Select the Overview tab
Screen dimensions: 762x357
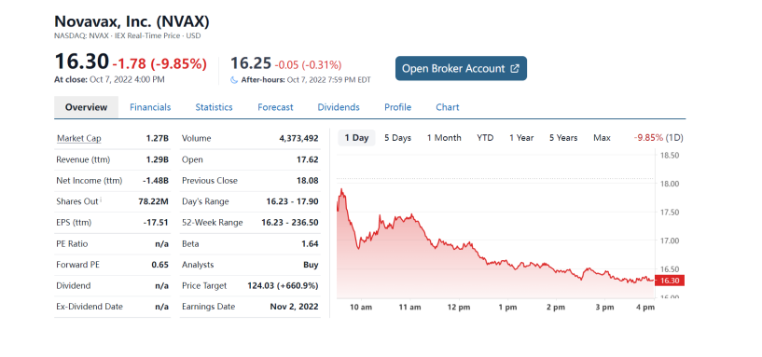tap(86, 107)
